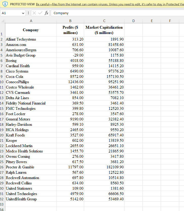
Task: Select the Alliant Techsystems cell
Action: pos(31,39)
